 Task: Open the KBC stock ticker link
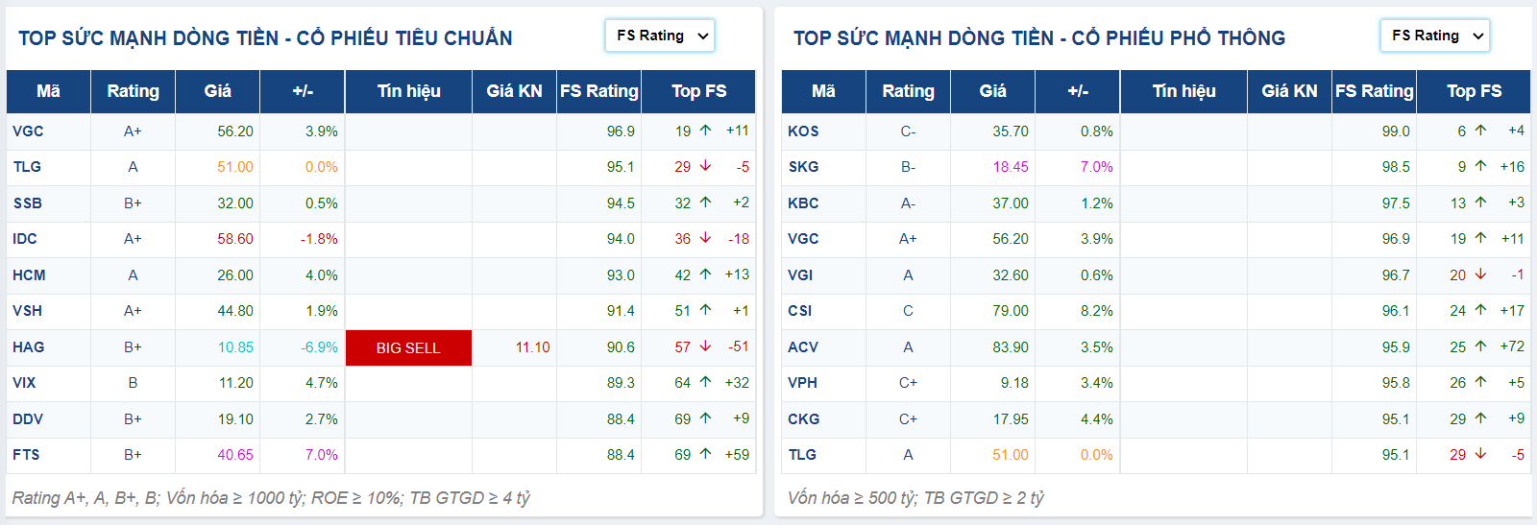point(803,203)
